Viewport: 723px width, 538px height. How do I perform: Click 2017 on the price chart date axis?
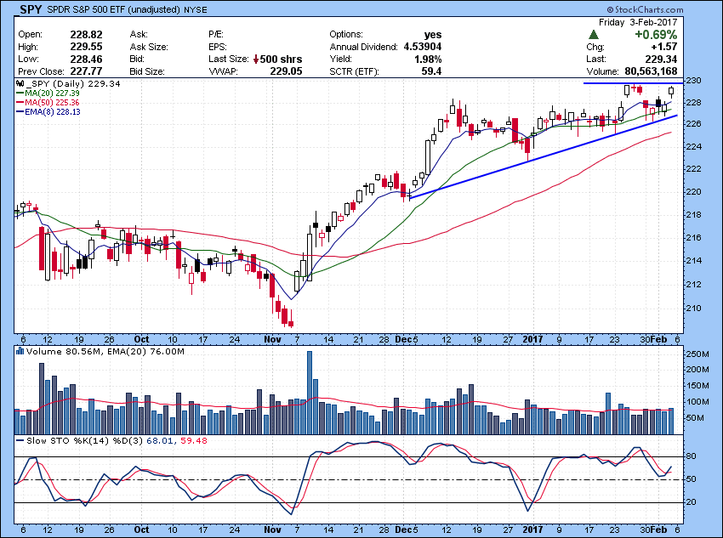(532, 339)
